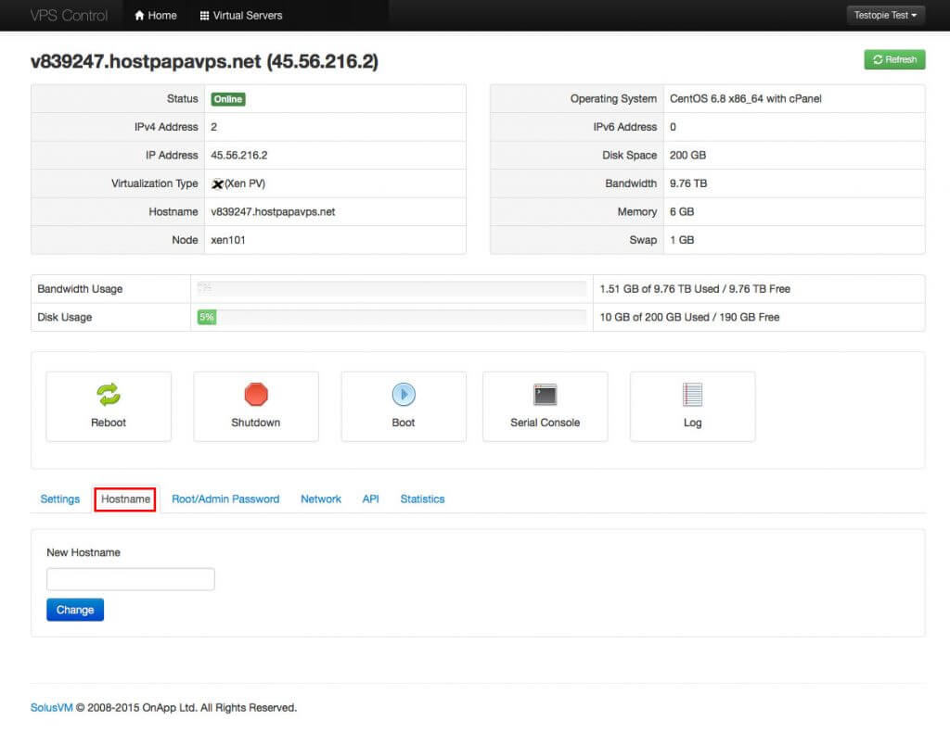This screenshot has height=745, width=950.
Task: Click the Boot play icon
Action: [403, 396]
